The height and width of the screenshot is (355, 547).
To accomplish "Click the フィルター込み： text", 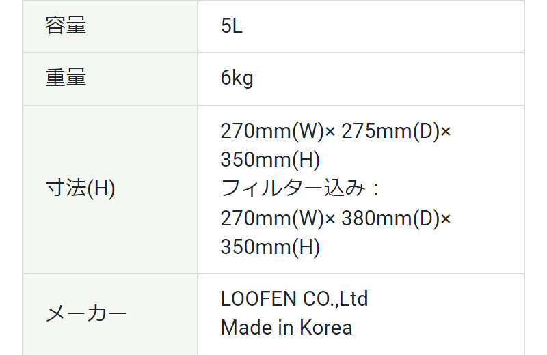I will [x=299, y=189].
